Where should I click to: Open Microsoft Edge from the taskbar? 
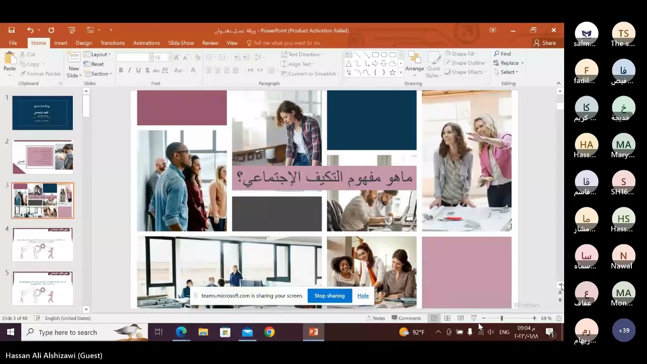pos(181,332)
